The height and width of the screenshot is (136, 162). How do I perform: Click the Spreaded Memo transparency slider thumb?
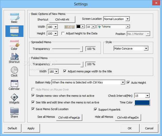[x=82, y=49]
